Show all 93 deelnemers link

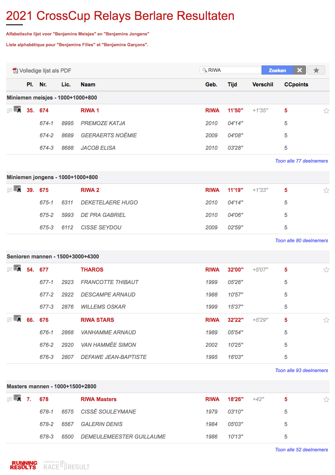click(302, 370)
